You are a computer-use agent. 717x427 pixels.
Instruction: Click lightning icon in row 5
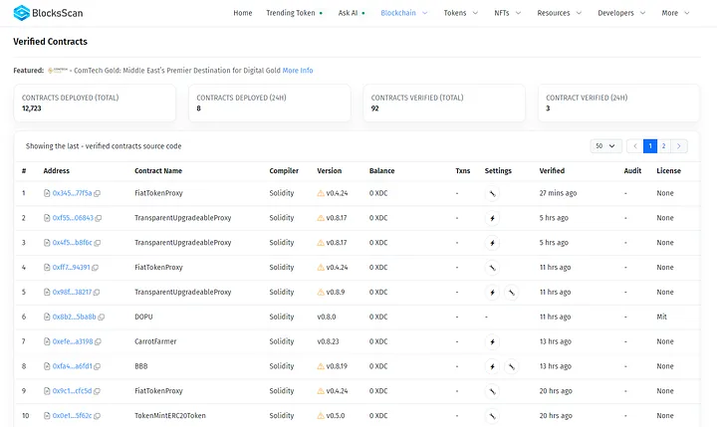tap(491, 292)
